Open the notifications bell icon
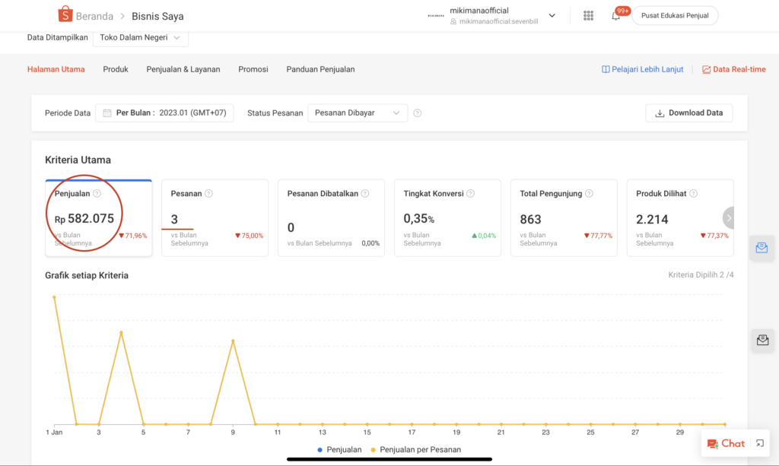Screen dimensions: 779x466 click(616, 16)
